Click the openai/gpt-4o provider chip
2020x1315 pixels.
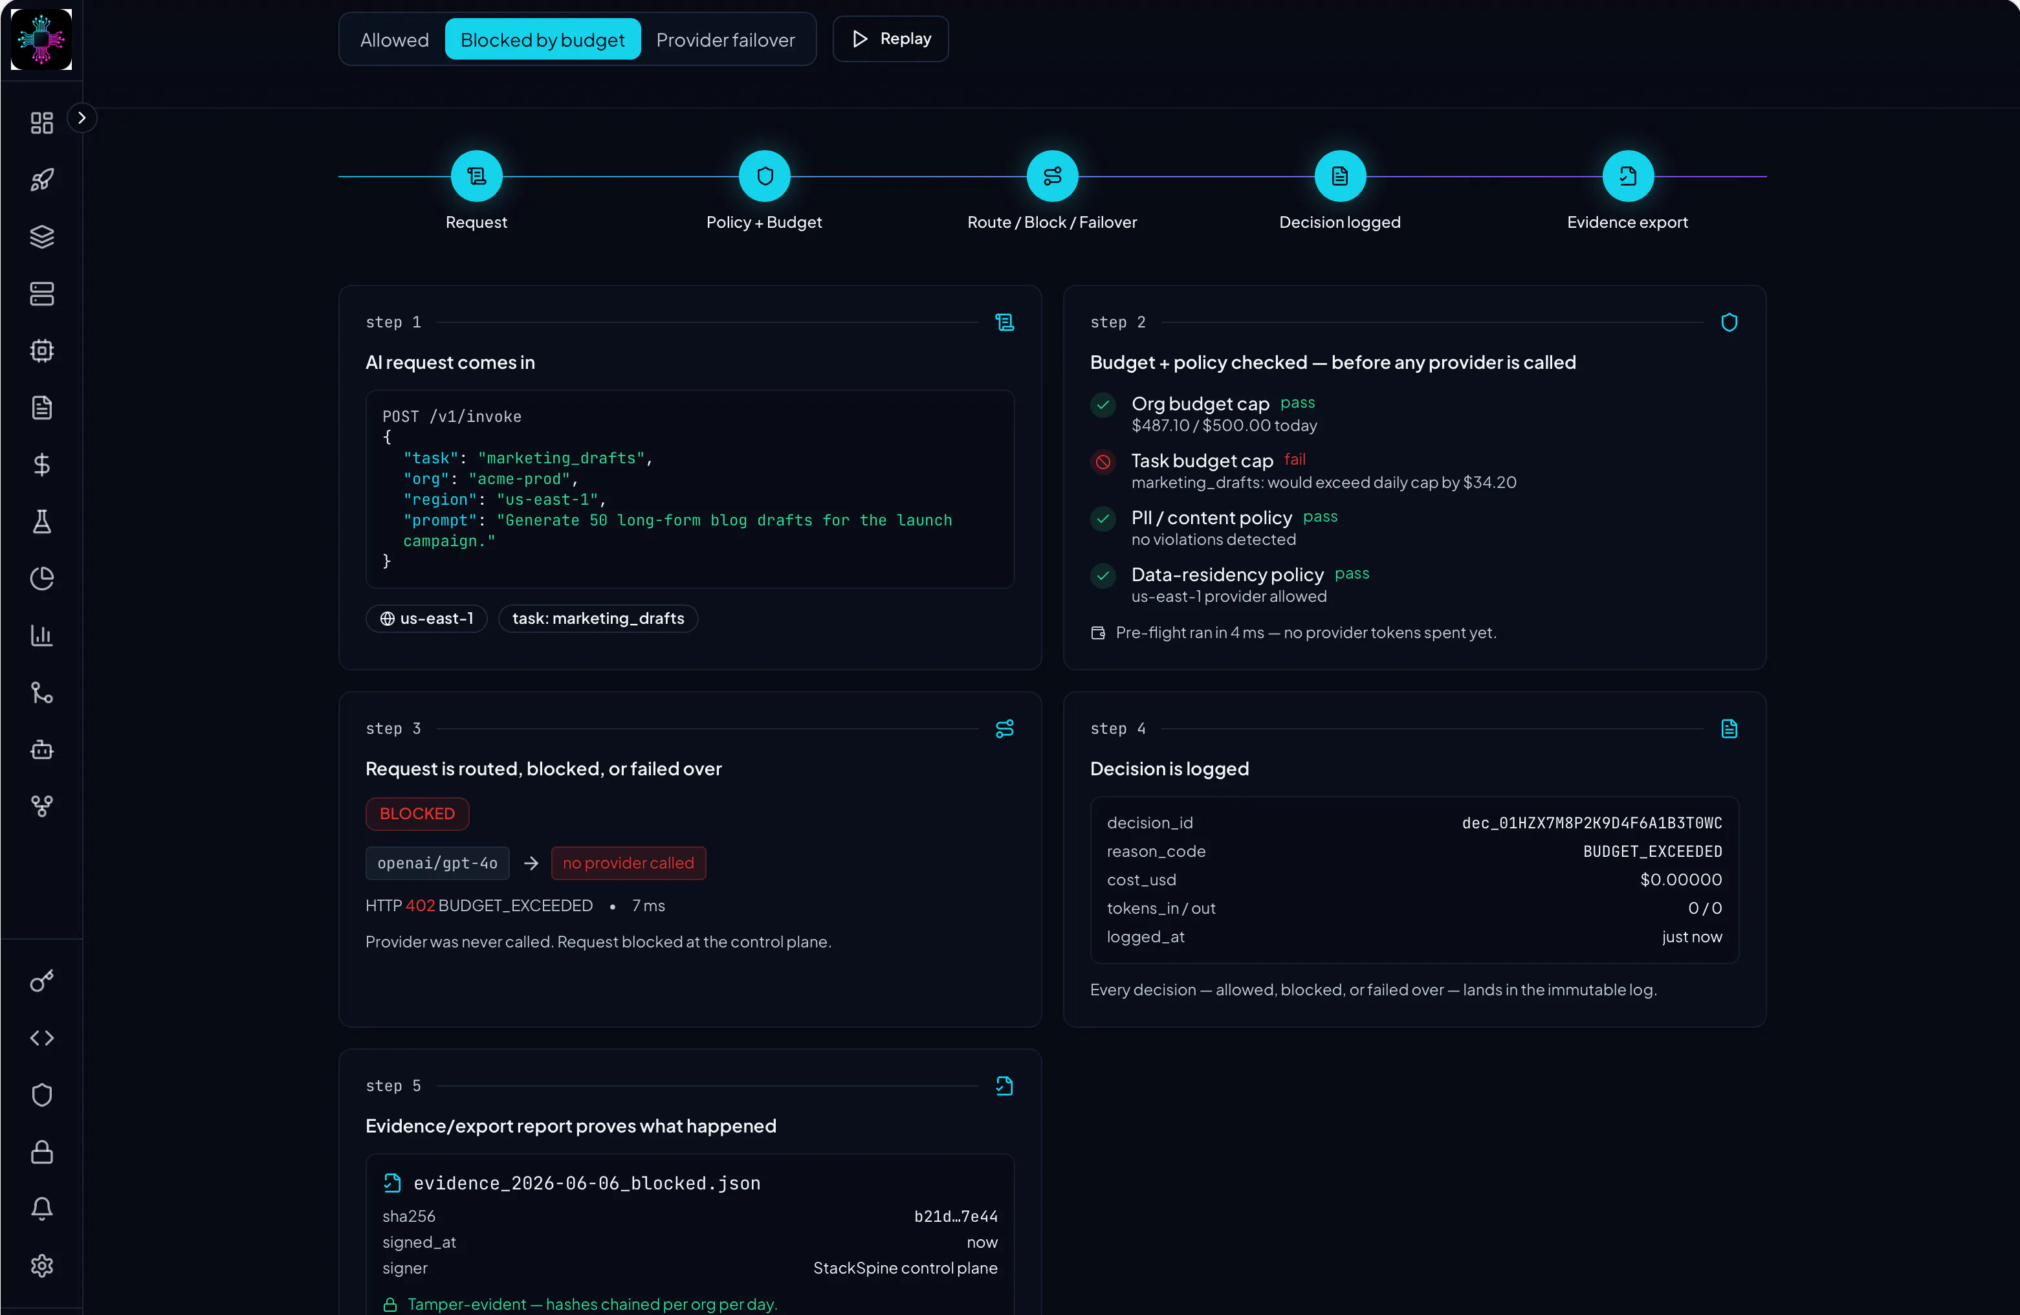pyautogui.click(x=437, y=863)
